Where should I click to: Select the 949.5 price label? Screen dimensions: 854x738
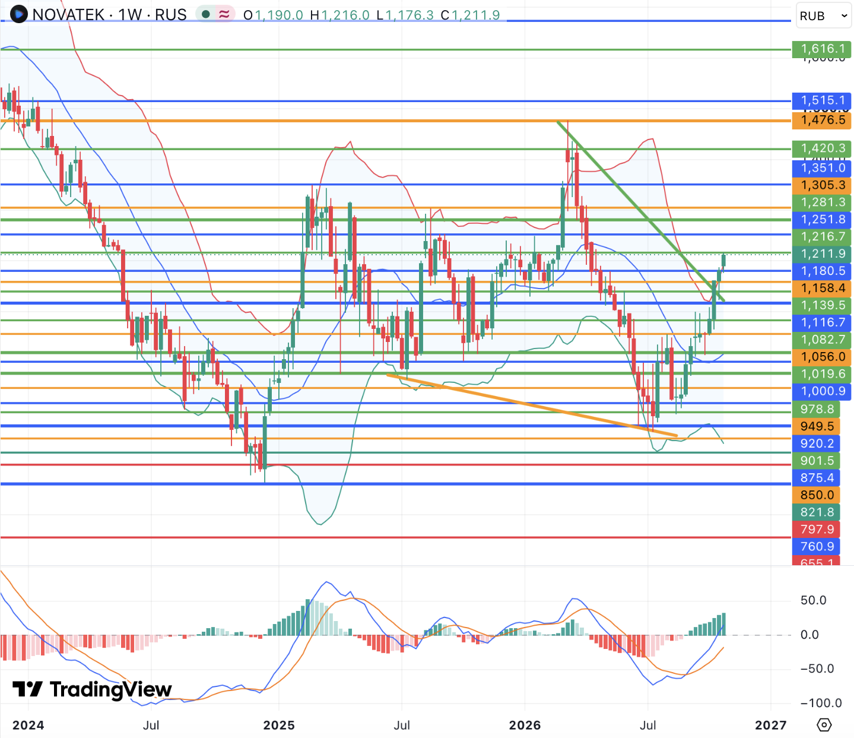point(816,426)
